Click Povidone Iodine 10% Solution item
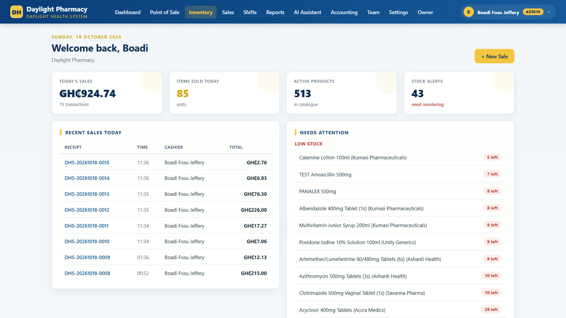 400,242
